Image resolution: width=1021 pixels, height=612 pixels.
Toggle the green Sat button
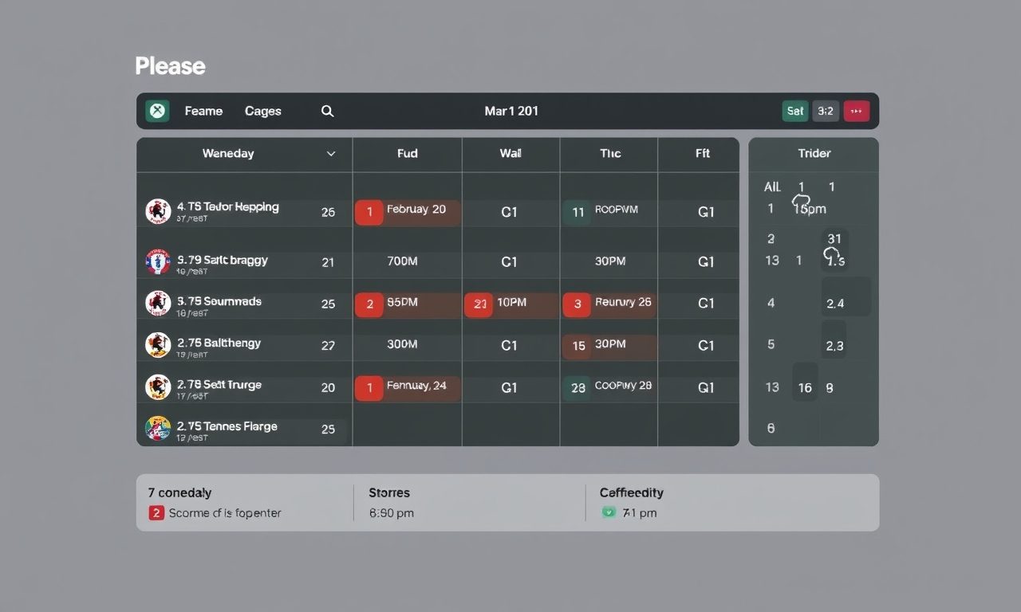click(794, 111)
